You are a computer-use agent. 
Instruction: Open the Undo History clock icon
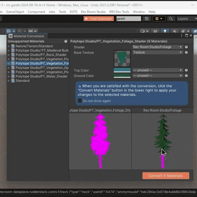[147, 19]
